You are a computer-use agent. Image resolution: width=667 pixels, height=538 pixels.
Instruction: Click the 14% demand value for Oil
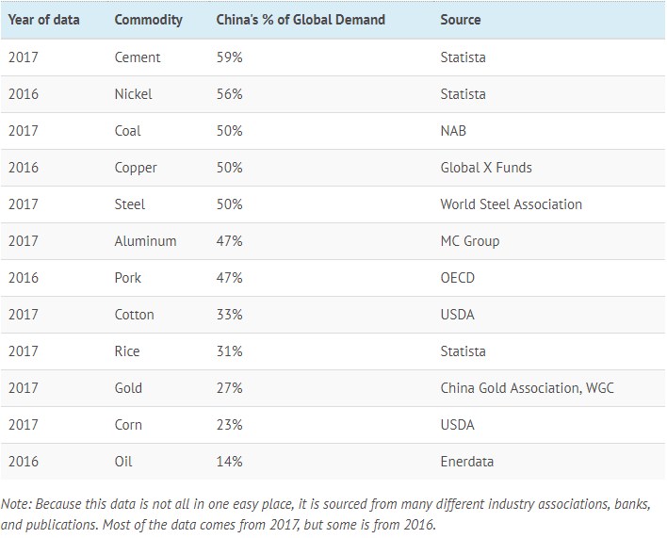pyautogui.click(x=230, y=462)
